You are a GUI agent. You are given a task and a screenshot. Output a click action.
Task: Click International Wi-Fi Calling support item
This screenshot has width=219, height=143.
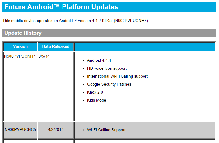[x=117, y=76]
